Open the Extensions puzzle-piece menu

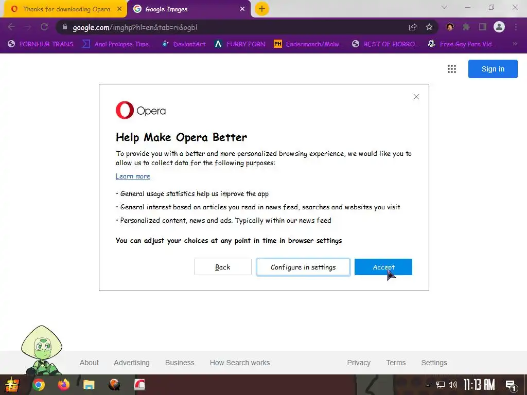coord(466,27)
